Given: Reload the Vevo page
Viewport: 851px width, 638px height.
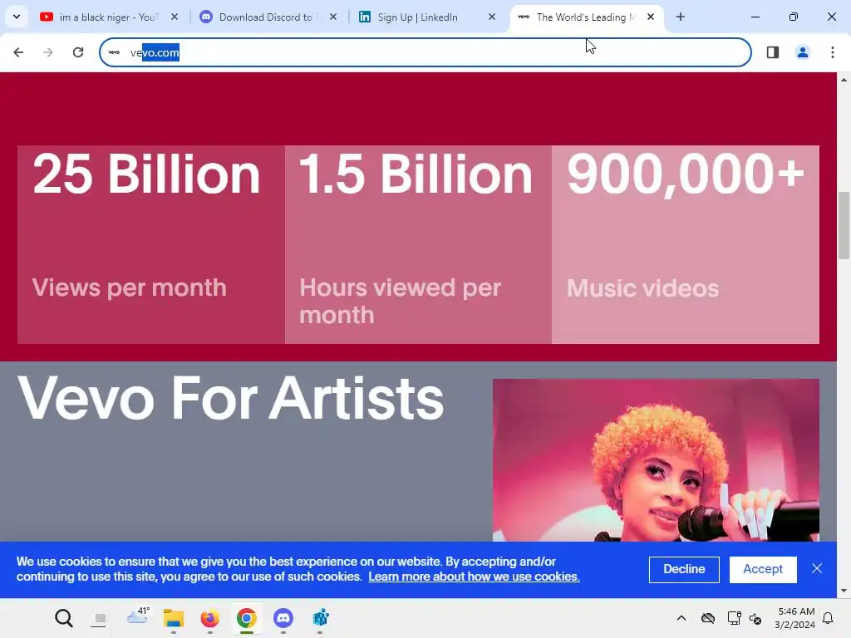Looking at the screenshot, I should point(78,52).
